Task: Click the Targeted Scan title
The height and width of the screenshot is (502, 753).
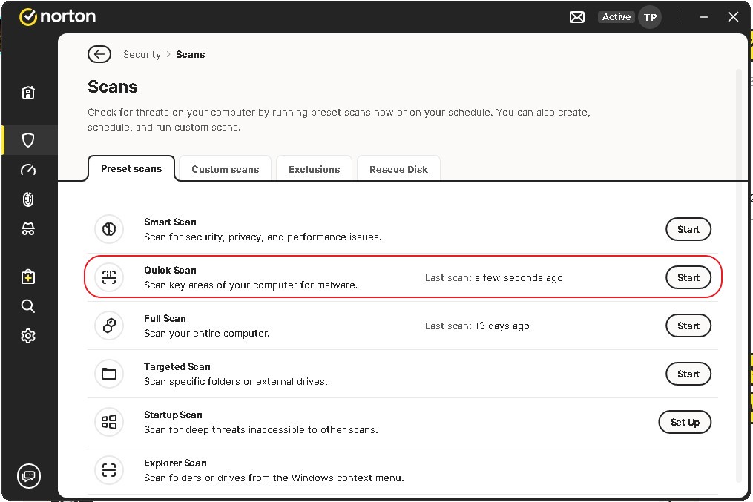Action: click(x=177, y=366)
